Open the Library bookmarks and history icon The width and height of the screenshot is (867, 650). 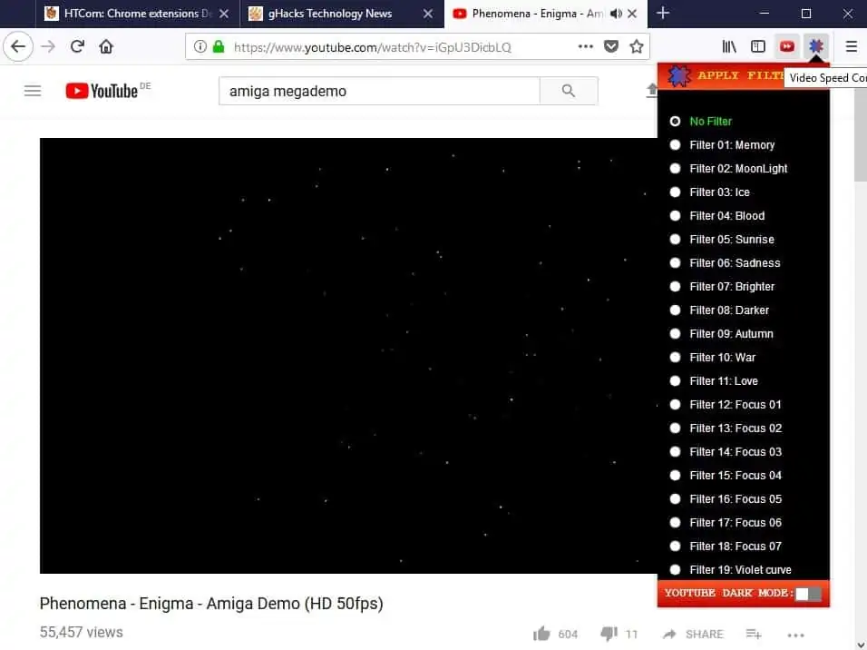click(x=729, y=46)
